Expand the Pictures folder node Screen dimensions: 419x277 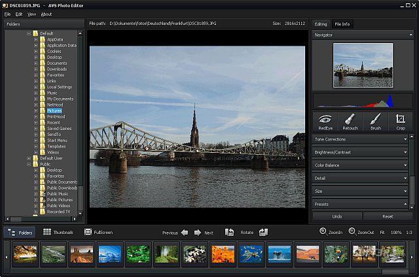pyautogui.click(x=35, y=110)
